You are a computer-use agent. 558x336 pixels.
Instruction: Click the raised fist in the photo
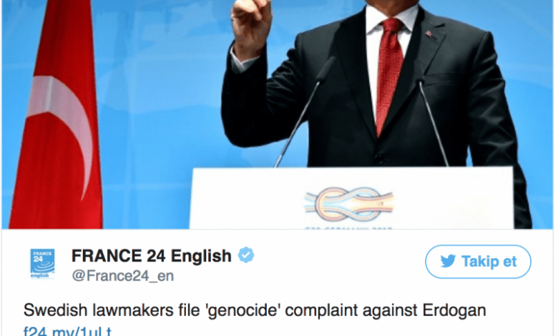coord(251,26)
